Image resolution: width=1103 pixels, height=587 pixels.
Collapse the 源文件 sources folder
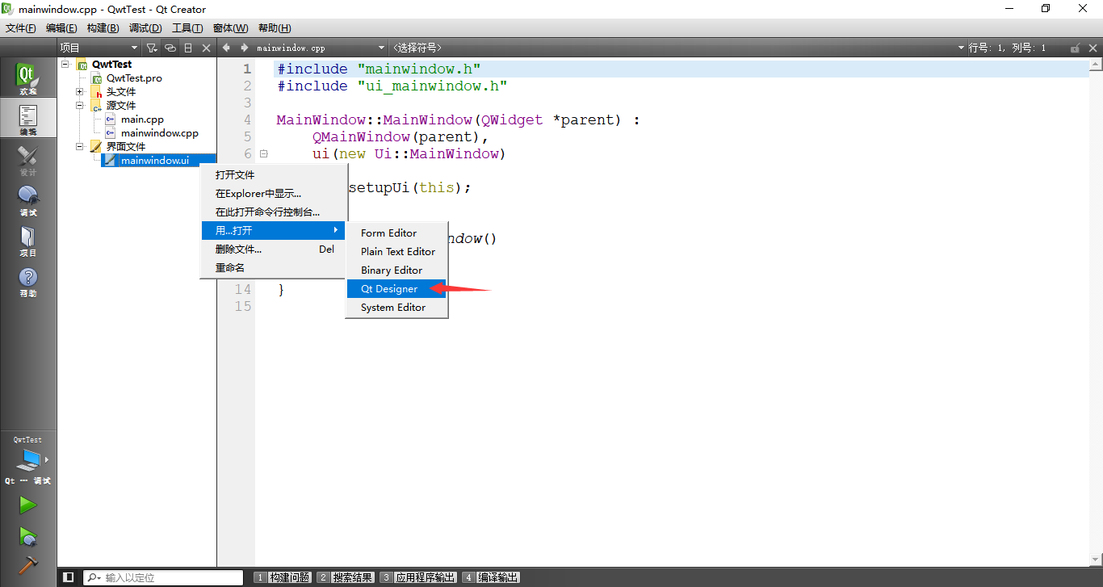80,106
